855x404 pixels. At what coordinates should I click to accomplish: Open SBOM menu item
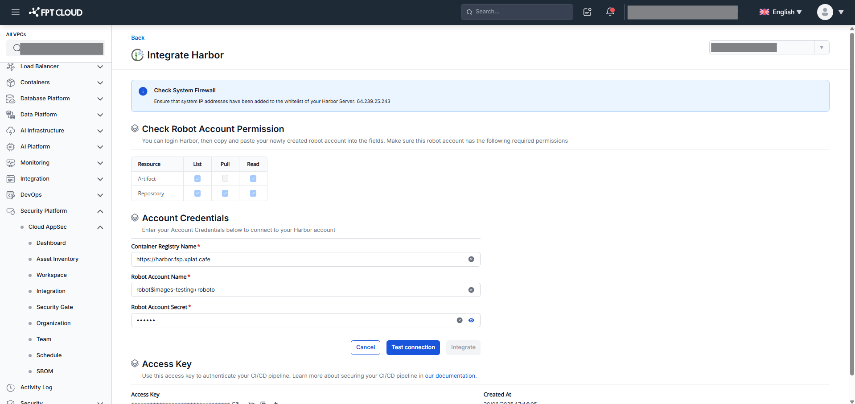(45, 371)
